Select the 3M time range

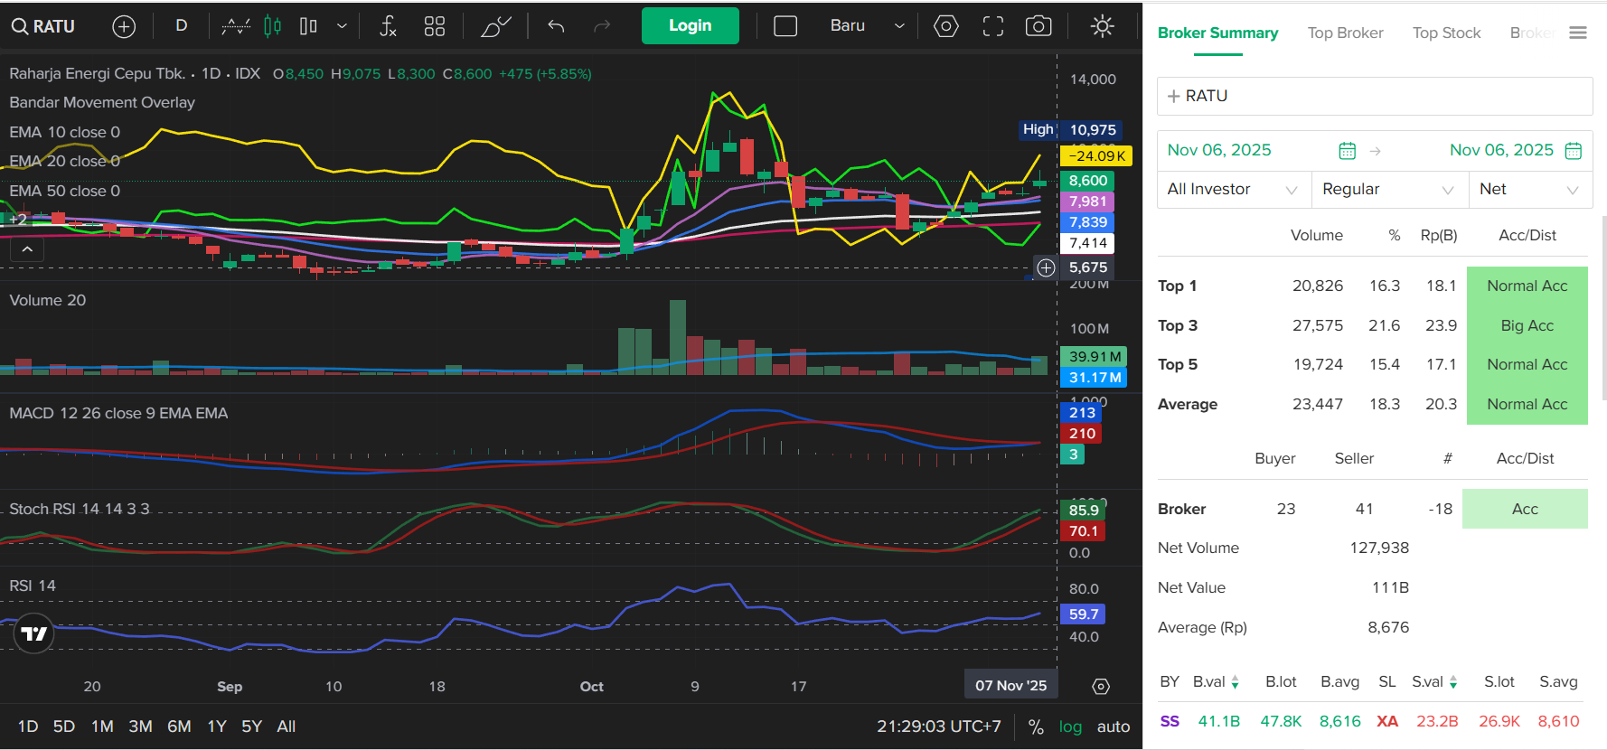pos(140,727)
